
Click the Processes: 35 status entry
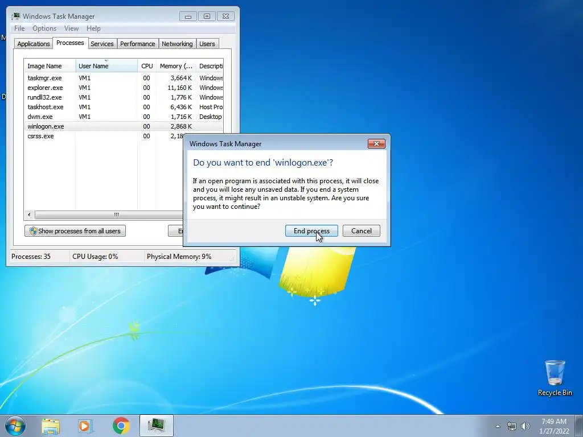point(31,257)
